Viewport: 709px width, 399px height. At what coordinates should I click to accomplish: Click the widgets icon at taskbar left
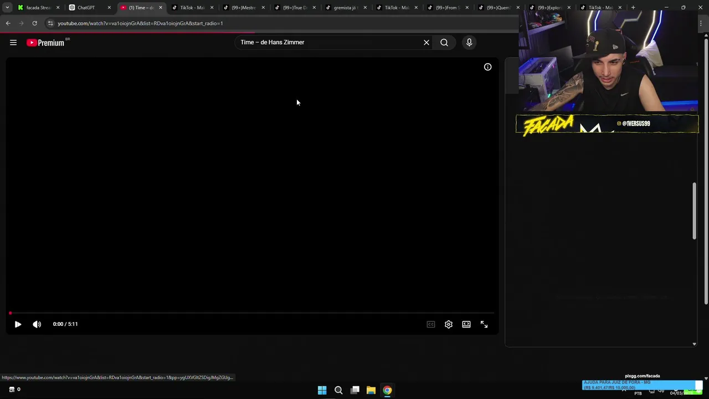coord(12,389)
